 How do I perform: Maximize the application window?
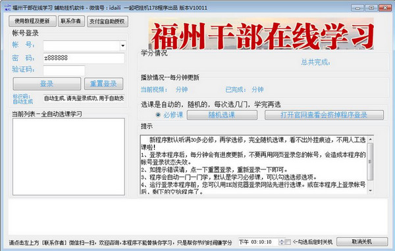click(371, 7)
